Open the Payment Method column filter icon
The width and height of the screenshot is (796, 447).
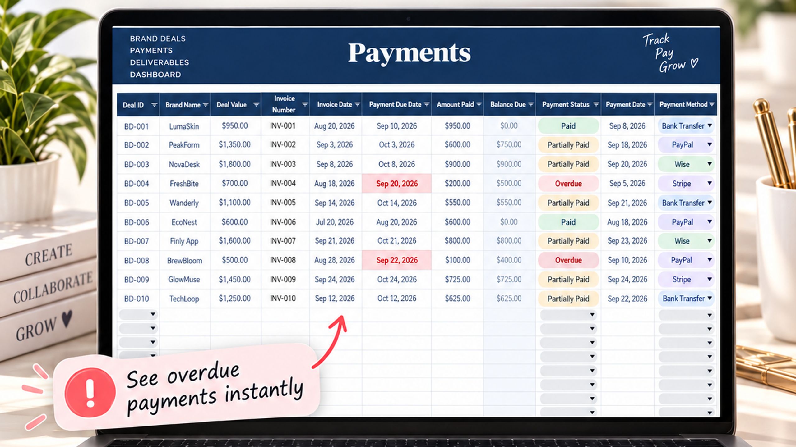point(712,104)
